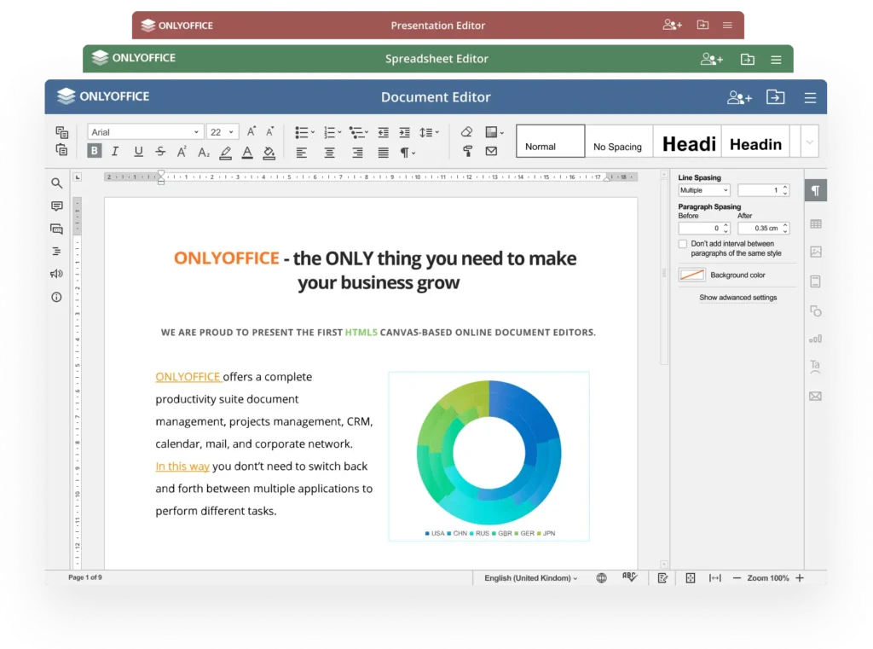Open the Navigation headings panel icon
The image size is (873, 649).
coord(57,252)
